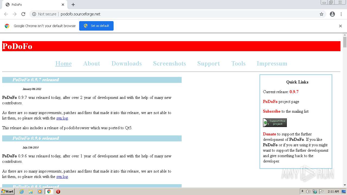
Task: Click the scrollbar up arrow
Action: click(345, 35)
